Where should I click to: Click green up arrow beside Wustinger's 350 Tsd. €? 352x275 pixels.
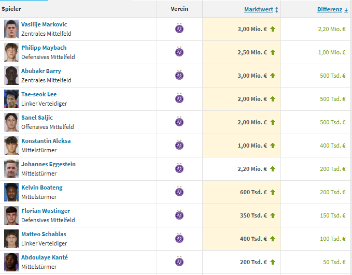coord(273,215)
